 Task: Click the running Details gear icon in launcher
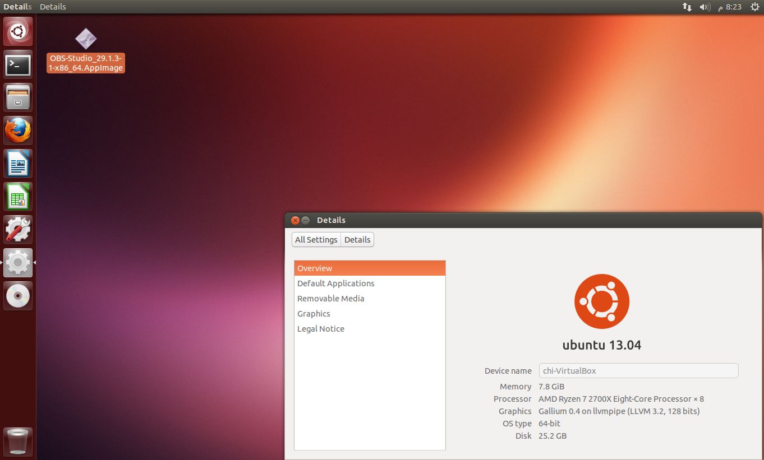coord(18,263)
